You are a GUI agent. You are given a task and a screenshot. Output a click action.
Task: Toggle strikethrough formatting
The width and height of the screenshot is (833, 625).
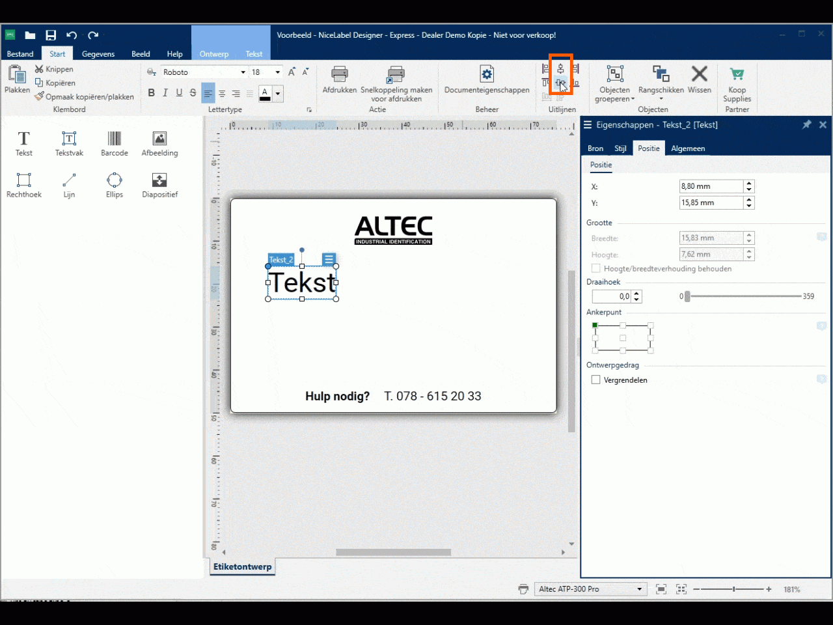[193, 93]
